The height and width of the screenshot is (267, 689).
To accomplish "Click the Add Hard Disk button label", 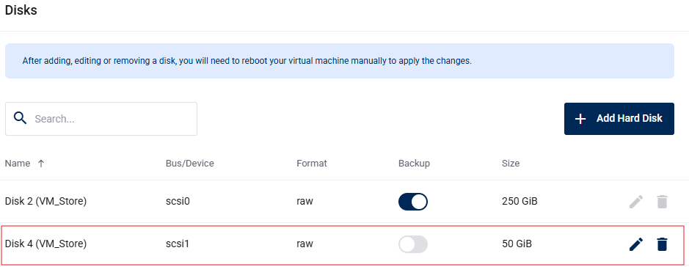I will tap(630, 118).
